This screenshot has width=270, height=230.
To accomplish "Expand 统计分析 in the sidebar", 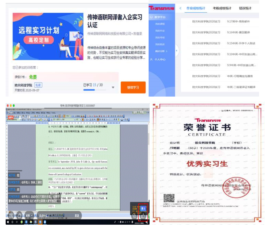I will [161, 51].
